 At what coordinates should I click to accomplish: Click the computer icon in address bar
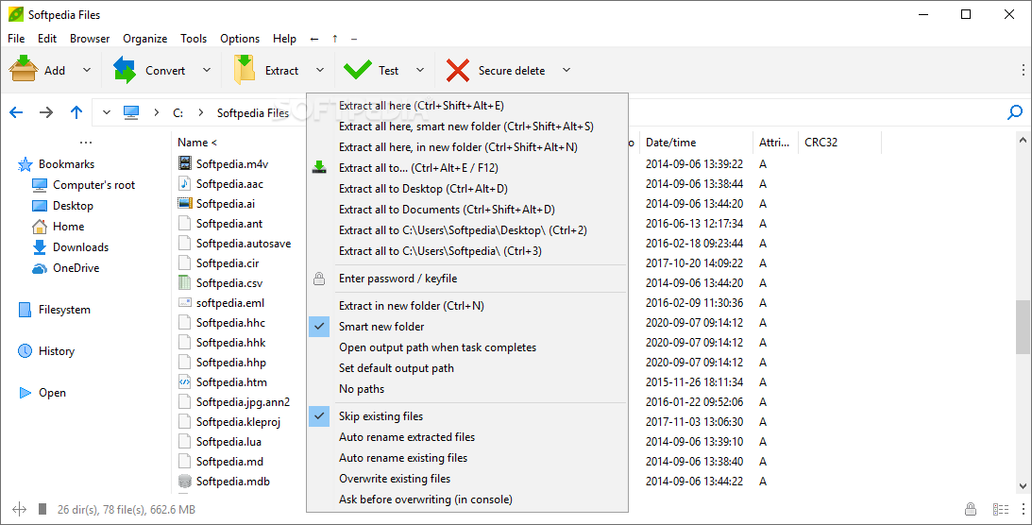pyautogui.click(x=131, y=112)
